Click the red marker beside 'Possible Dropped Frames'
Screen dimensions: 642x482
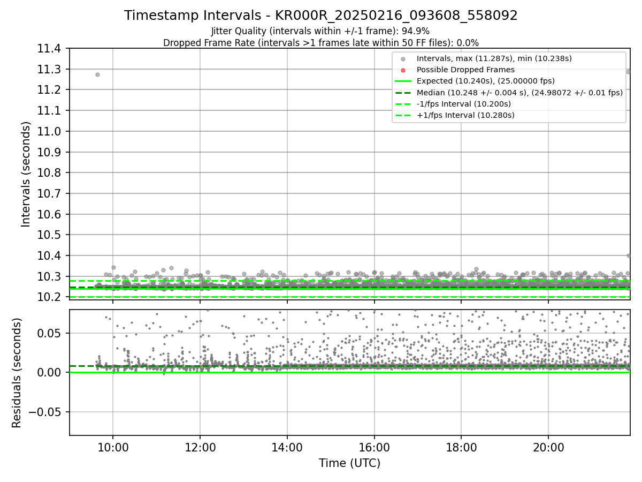[403, 70]
